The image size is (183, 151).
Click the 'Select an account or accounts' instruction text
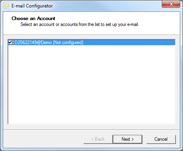pos(80,24)
